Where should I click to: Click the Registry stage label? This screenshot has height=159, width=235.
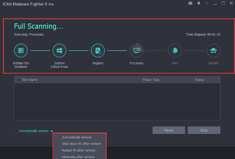tap(98, 63)
